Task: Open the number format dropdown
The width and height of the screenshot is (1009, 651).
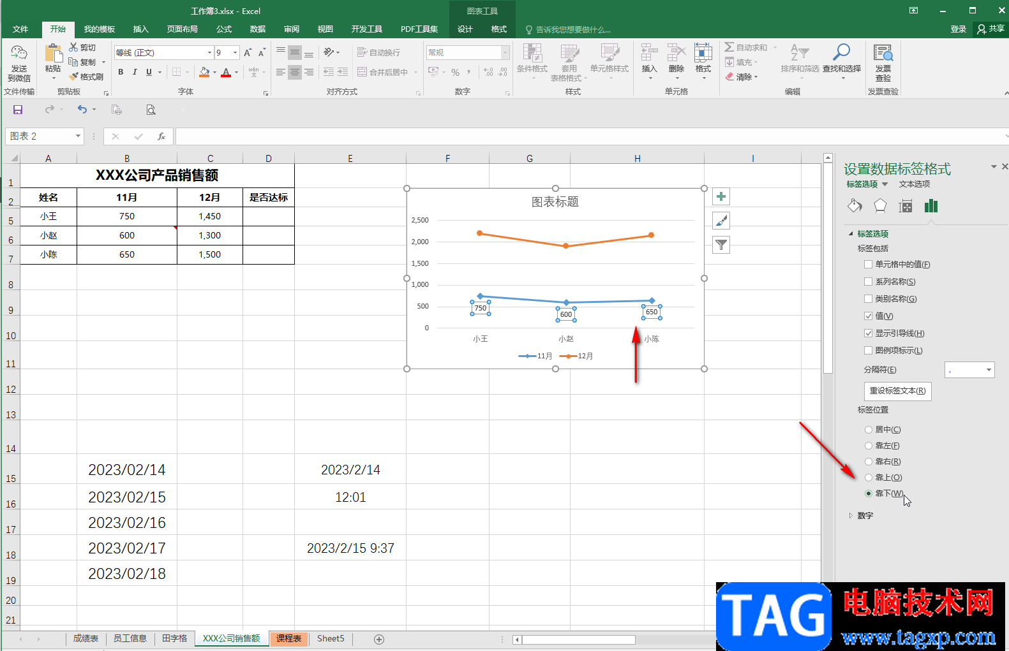Action: pos(505,52)
